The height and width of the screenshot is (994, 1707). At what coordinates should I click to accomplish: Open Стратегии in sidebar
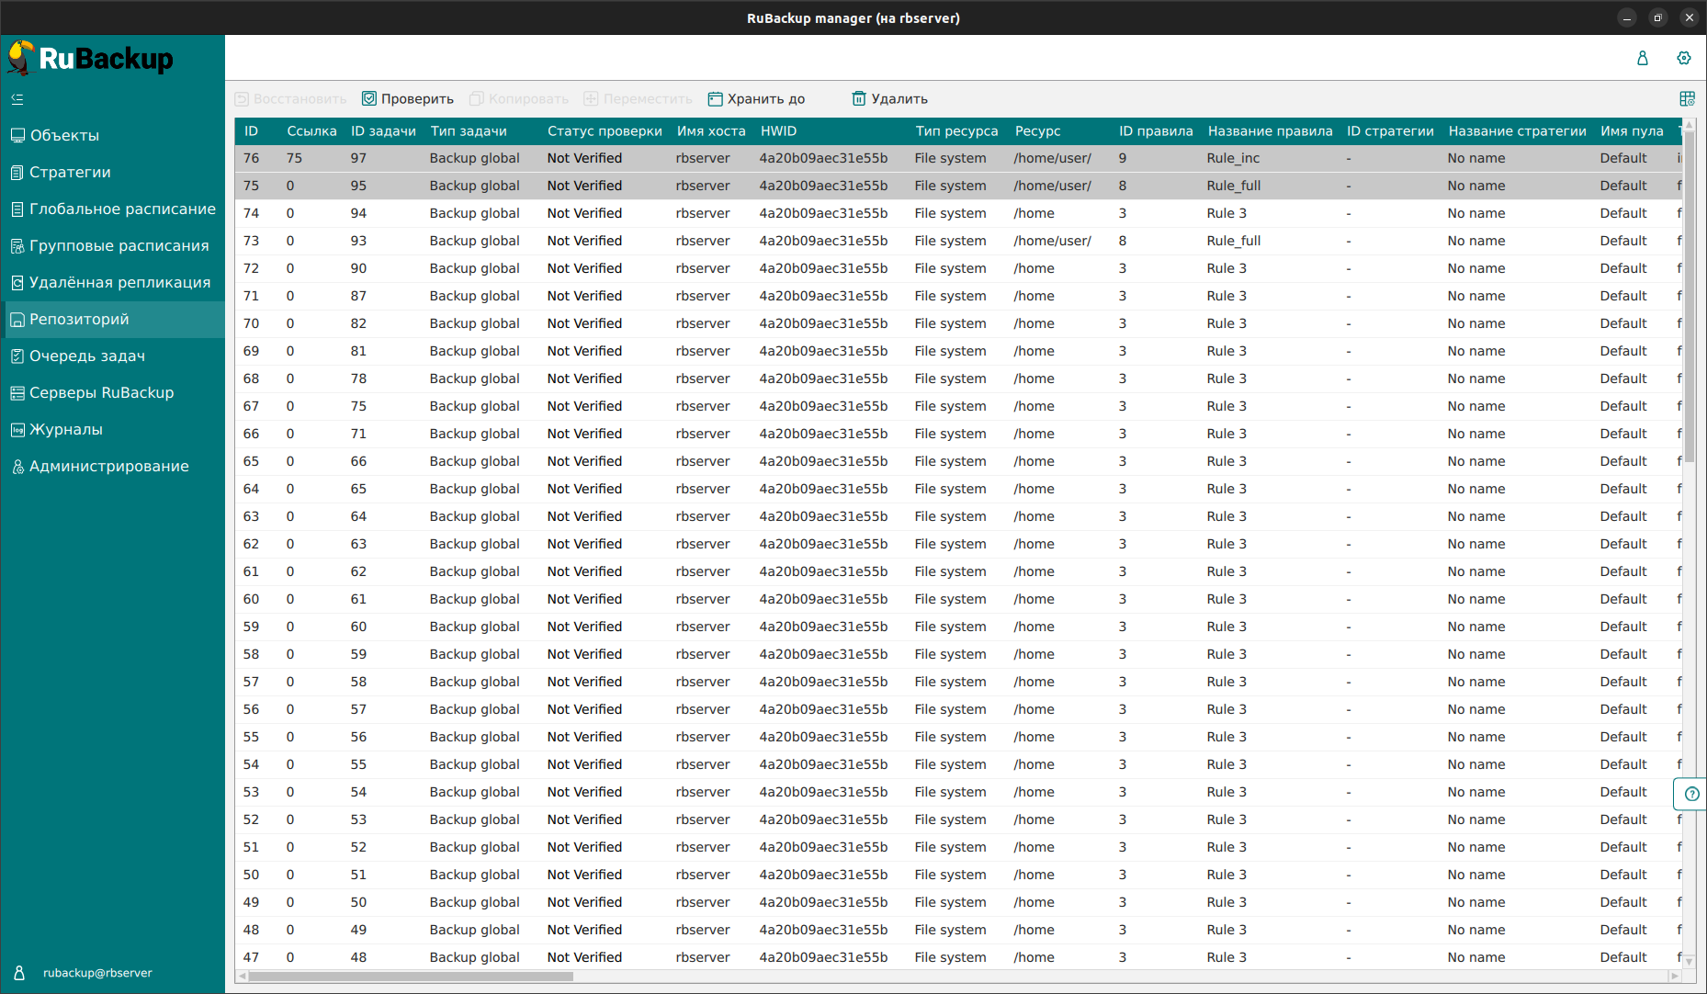[70, 173]
